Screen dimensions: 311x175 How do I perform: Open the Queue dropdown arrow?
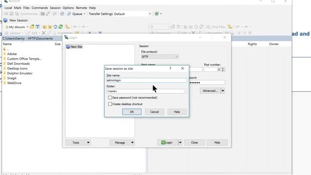[x=85, y=14]
